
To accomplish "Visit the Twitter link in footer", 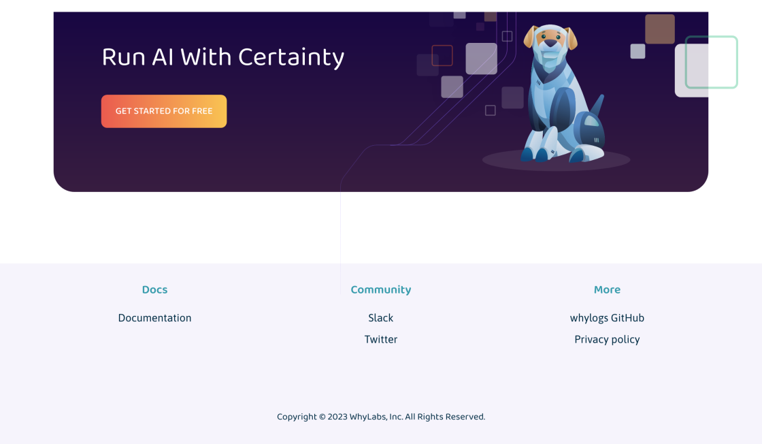I will coord(381,339).
